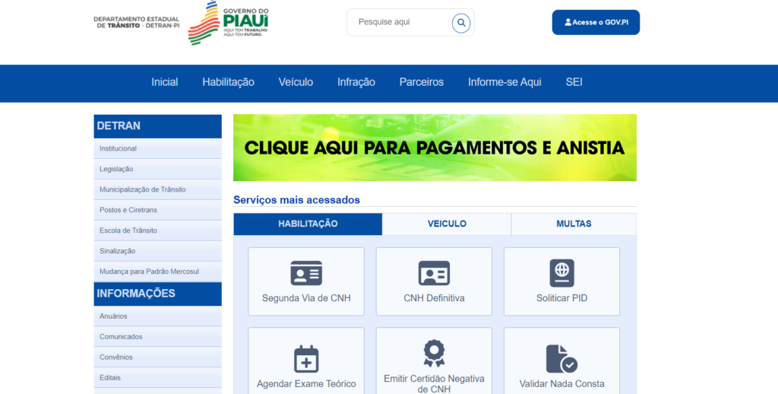Open the Infração navigation menu
This screenshot has height=394, width=778.
point(356,82)
